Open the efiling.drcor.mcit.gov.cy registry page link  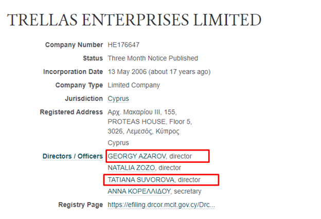(162, 205)
